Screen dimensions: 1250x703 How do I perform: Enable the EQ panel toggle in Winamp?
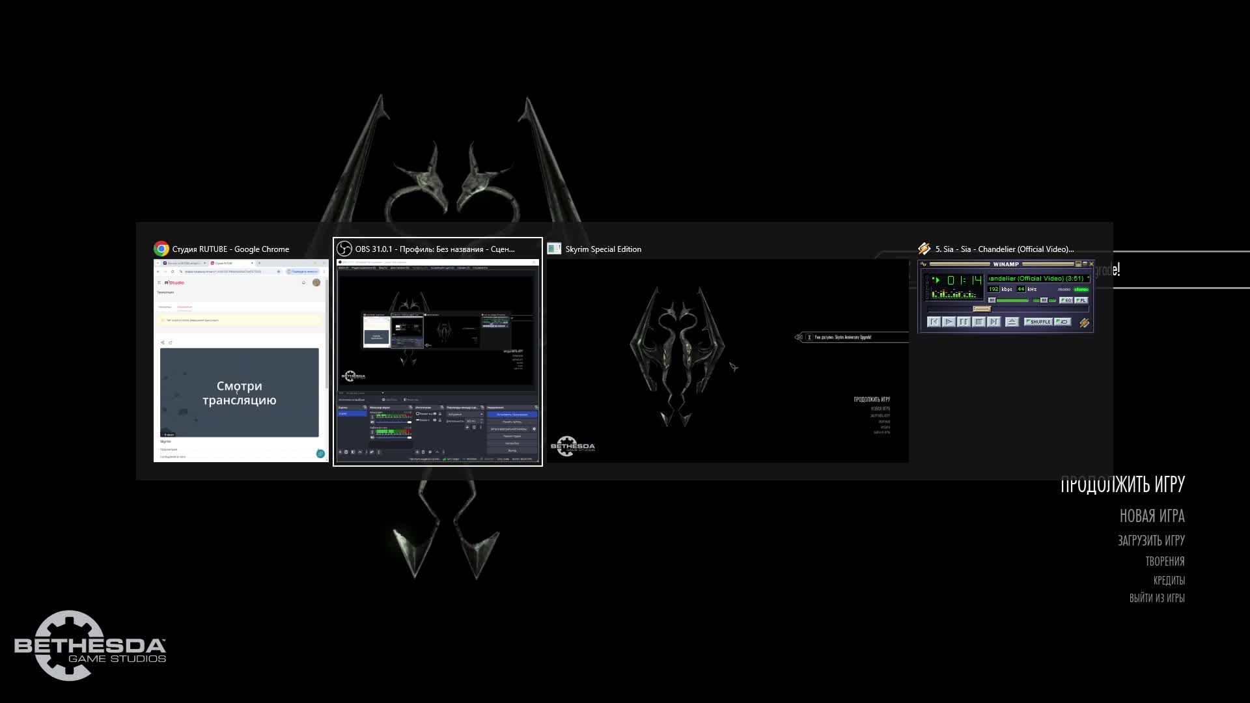[1066, 301]
